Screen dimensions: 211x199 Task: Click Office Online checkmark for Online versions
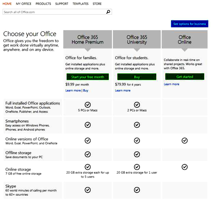(x=185, y=140)
